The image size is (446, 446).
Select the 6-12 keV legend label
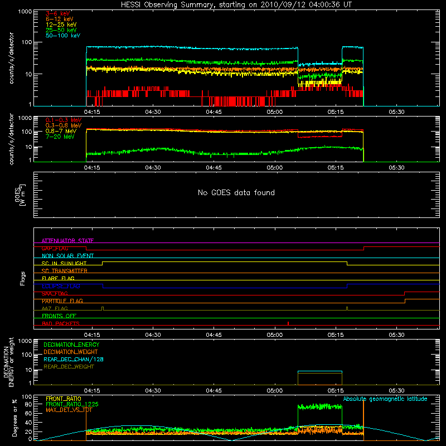60,19
